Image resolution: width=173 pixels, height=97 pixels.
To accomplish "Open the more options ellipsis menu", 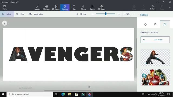I will 134,14.
